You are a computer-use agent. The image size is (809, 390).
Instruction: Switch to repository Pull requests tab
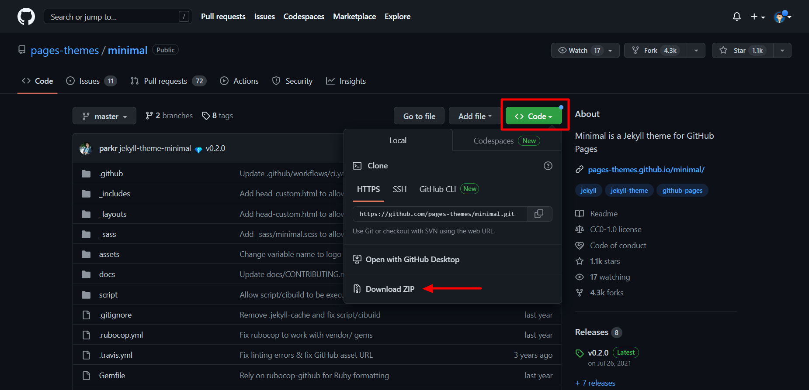[168, 81]
